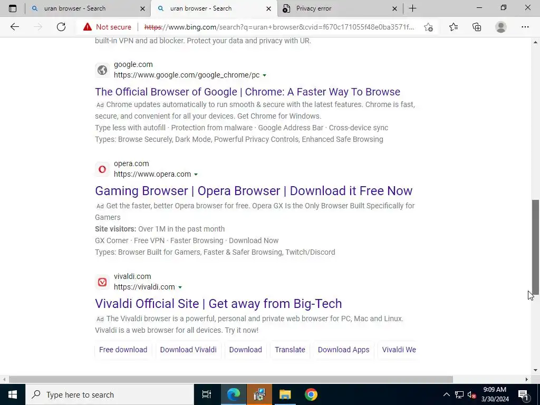Open the user profile icon
The image size is (540, 405).
click(x=501, y=27)
